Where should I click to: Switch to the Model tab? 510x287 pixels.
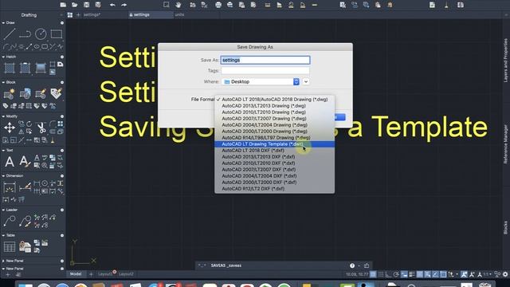pyautogui.click(x=76, y=274)
